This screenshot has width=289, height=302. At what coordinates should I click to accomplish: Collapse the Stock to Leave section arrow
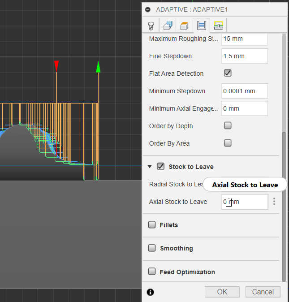[x=150, y=167]
